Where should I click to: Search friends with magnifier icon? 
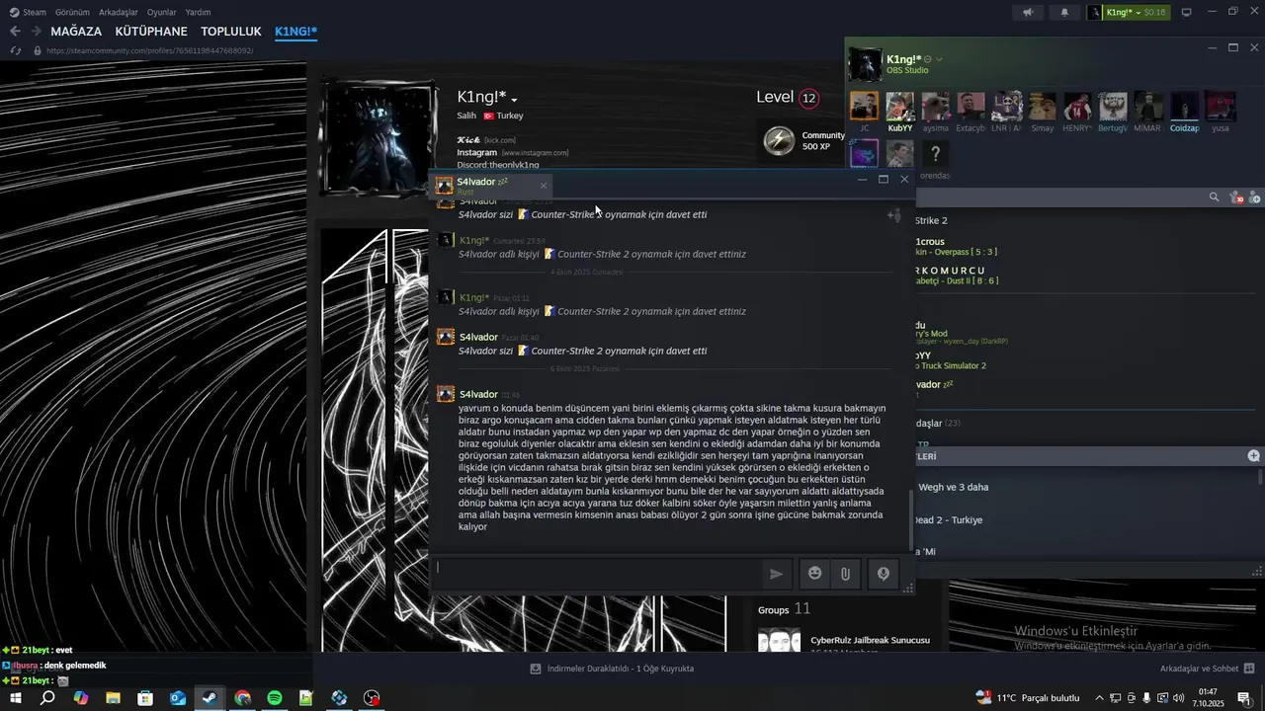(x=1214, y=197)
